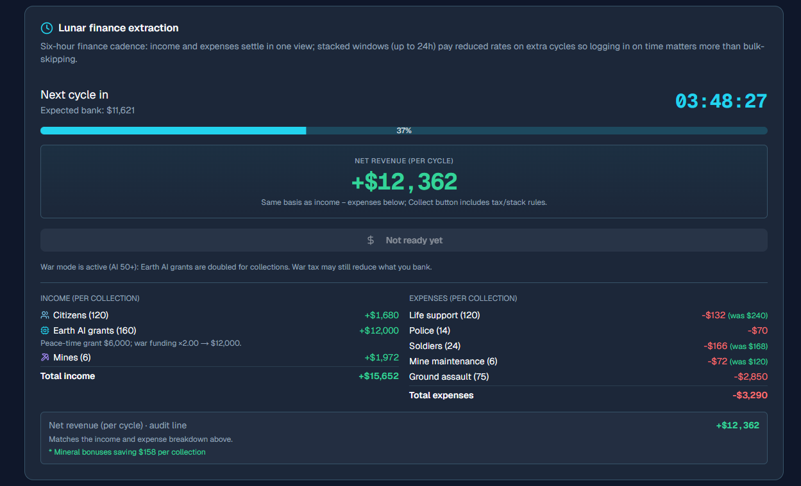Click the 03:48:27 countdown timer
Viewport: 801px width, 486px height.
point(721,101)
